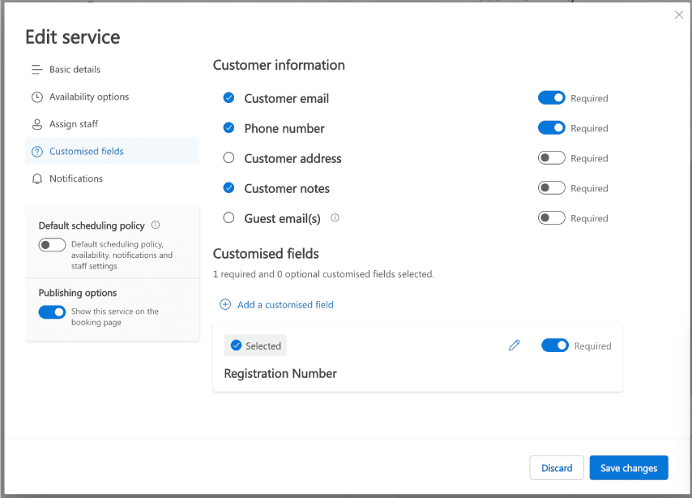692x498 pixels.
Task: Select the Customer address checkbox
Action: point(229,158)
